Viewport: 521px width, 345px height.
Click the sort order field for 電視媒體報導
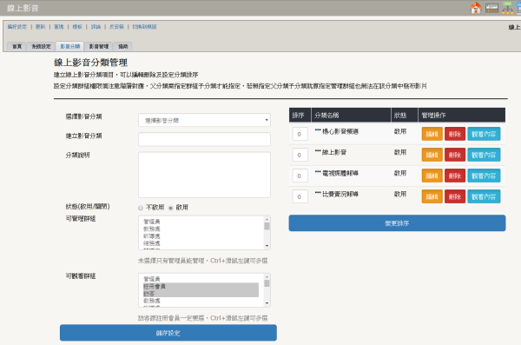pyautogui.click(x=300, y=176)
